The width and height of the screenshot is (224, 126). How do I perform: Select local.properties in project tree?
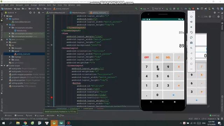[17, 86]
